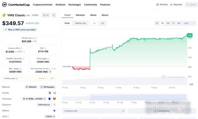
Task: Set chart range to 1M
Action: point(168,23)
